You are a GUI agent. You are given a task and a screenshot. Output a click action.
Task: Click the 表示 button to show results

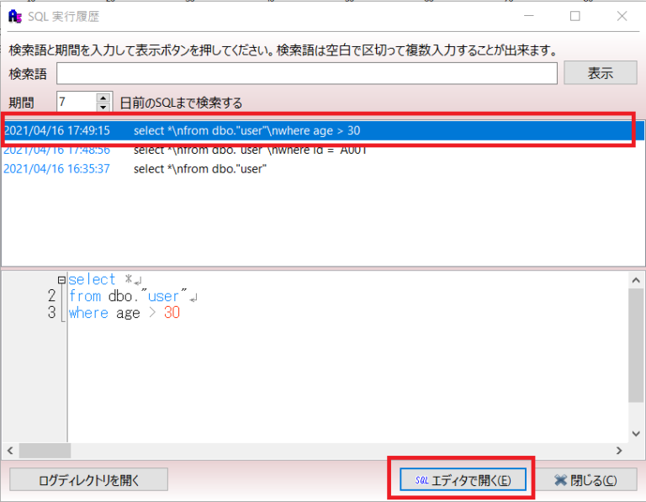pos(600,73)
